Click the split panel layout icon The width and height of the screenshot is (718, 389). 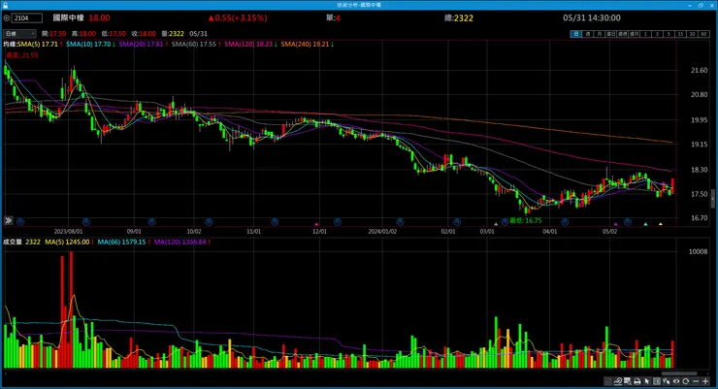pos(657,381)
